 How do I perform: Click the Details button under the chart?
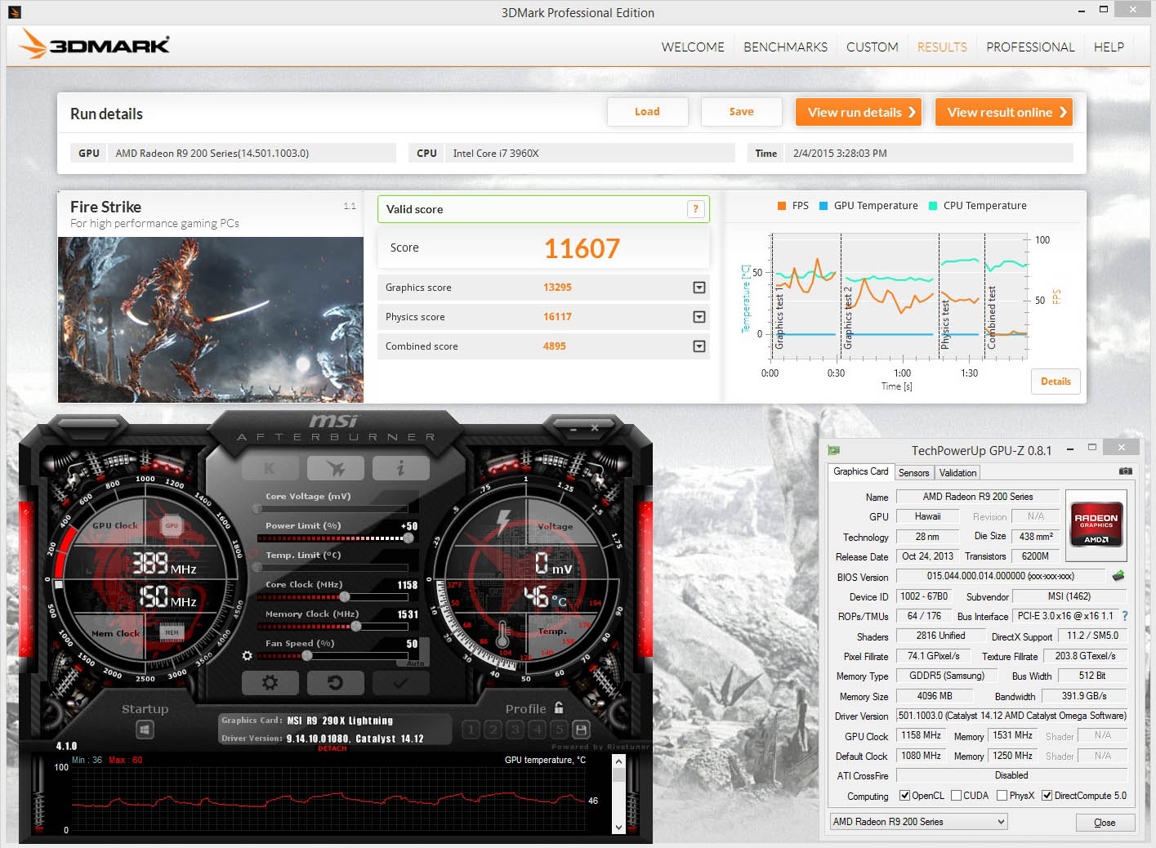pos(1056,382)
